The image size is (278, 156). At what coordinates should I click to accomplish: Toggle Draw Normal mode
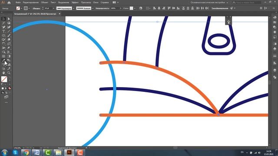[3, 92]
